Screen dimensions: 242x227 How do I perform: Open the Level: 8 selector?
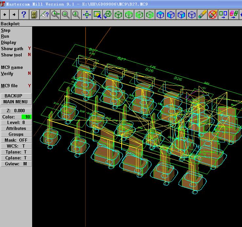16,122
